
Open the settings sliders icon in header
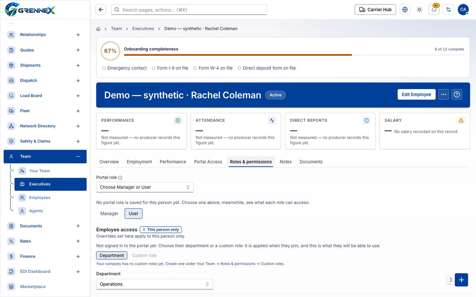point(448,10)
